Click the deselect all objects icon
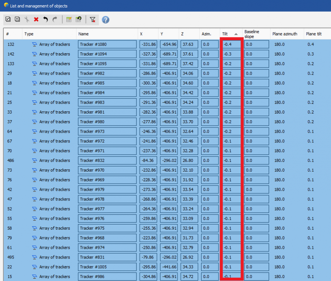 17,19
